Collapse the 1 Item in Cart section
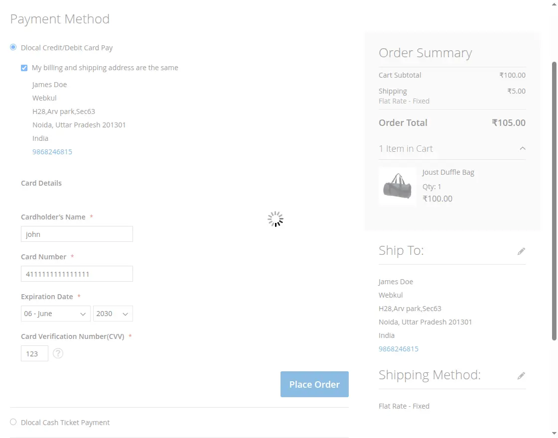Screen dimensions: 558x438 tap(522, 148)
